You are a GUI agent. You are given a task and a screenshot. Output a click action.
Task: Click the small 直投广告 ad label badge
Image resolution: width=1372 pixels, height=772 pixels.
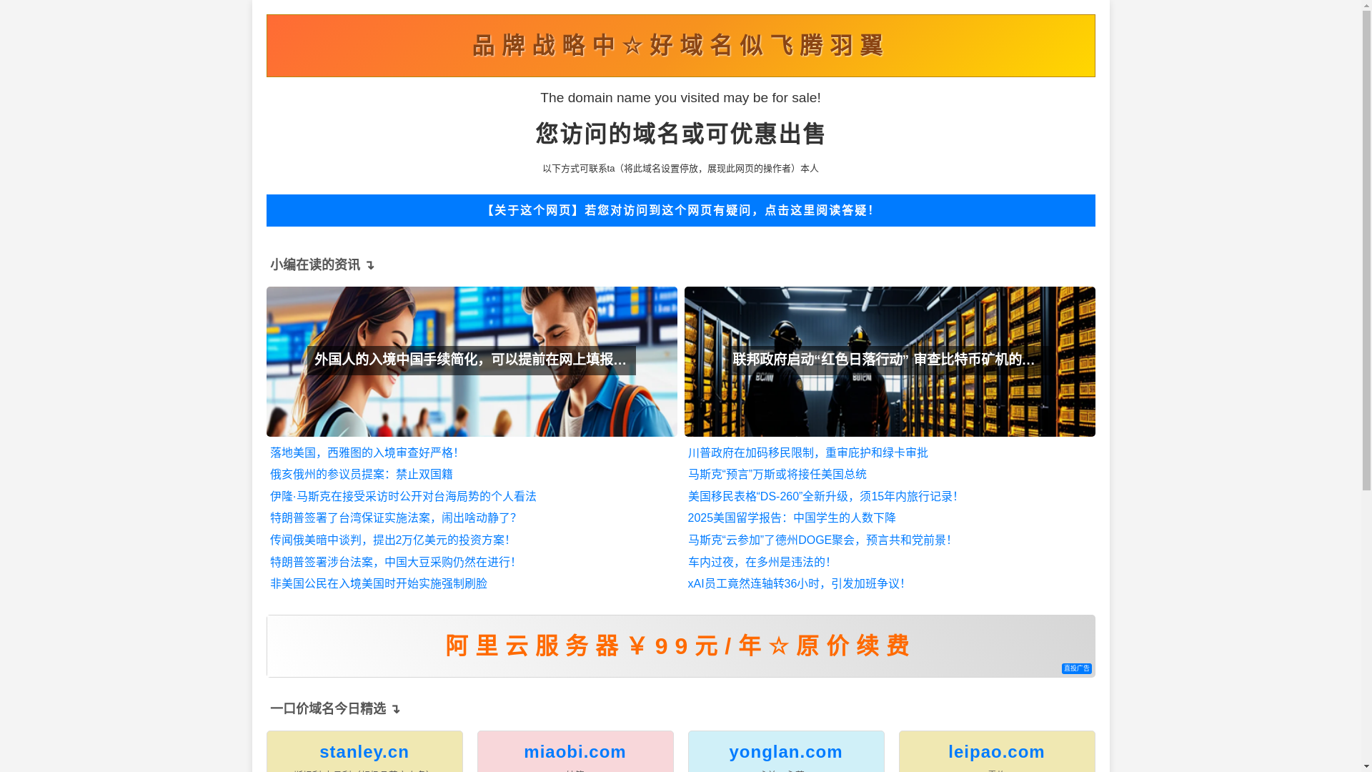(x=1076, y=668)
